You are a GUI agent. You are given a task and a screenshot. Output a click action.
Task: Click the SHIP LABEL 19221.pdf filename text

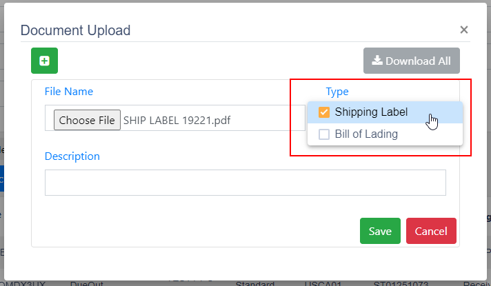click(x=177, y=120)
